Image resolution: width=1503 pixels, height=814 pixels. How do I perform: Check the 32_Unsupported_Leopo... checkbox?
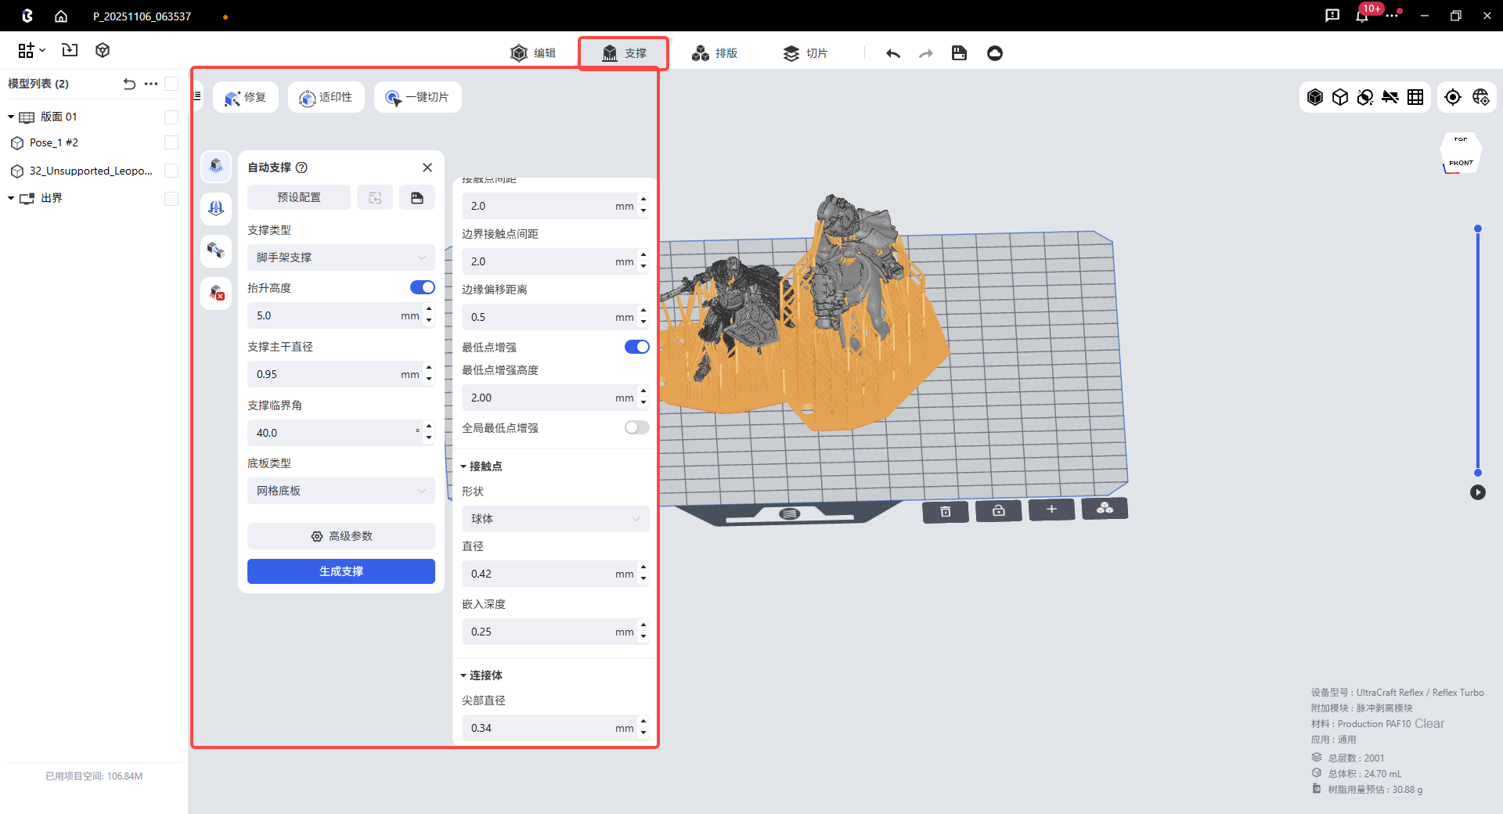click(171, 171)
